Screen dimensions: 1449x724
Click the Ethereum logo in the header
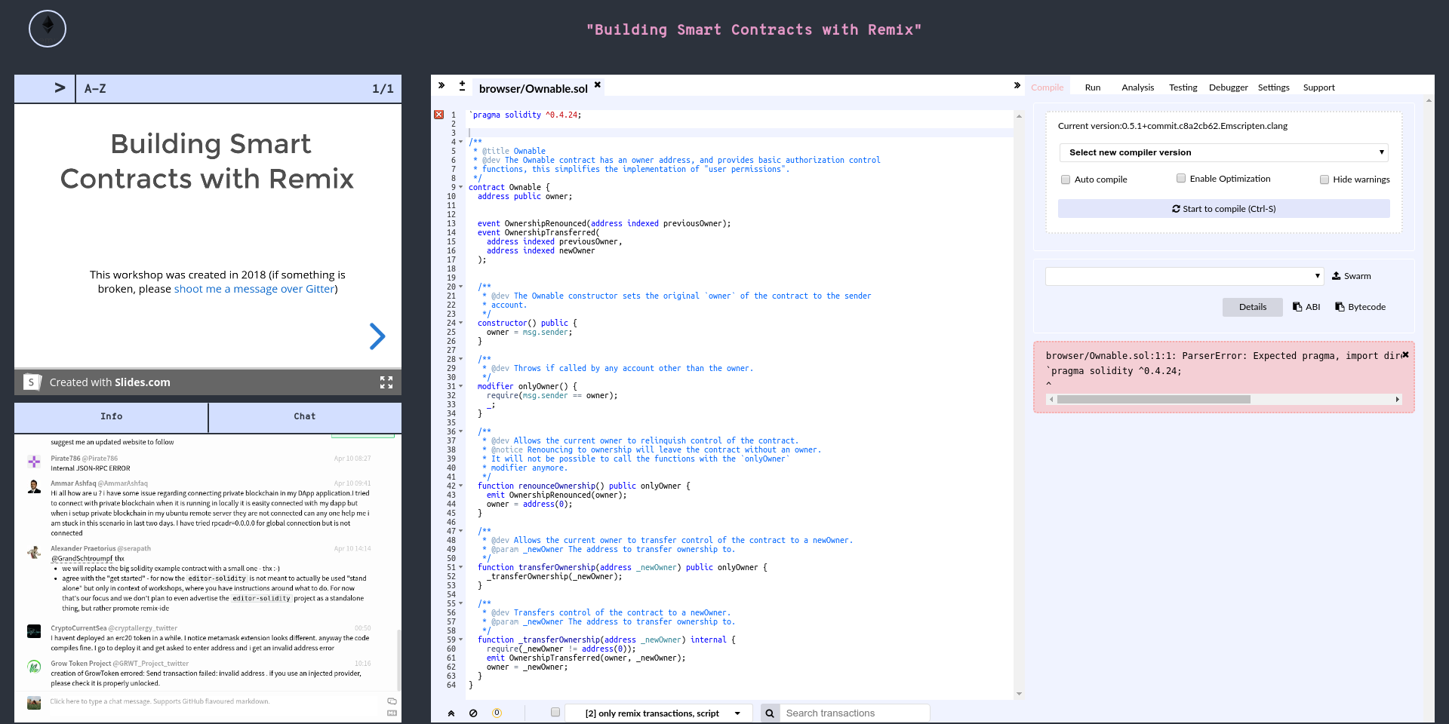pos(48,29)
